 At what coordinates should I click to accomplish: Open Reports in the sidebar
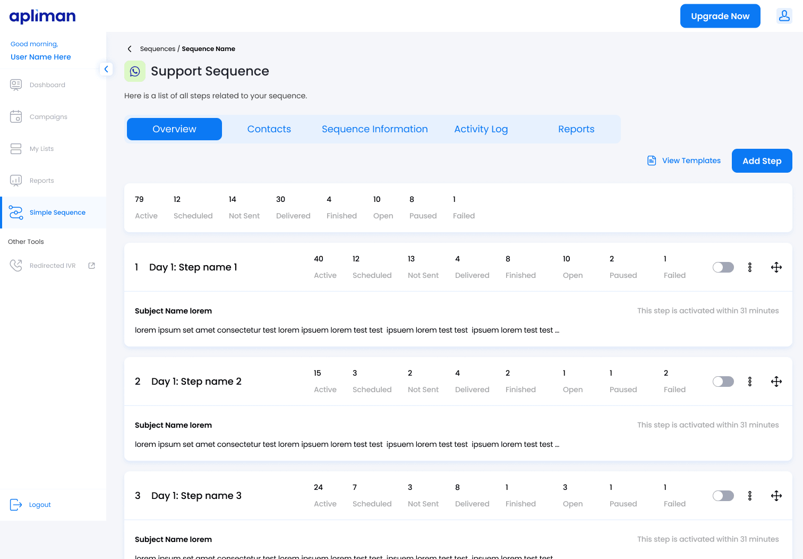pos(53,181)
